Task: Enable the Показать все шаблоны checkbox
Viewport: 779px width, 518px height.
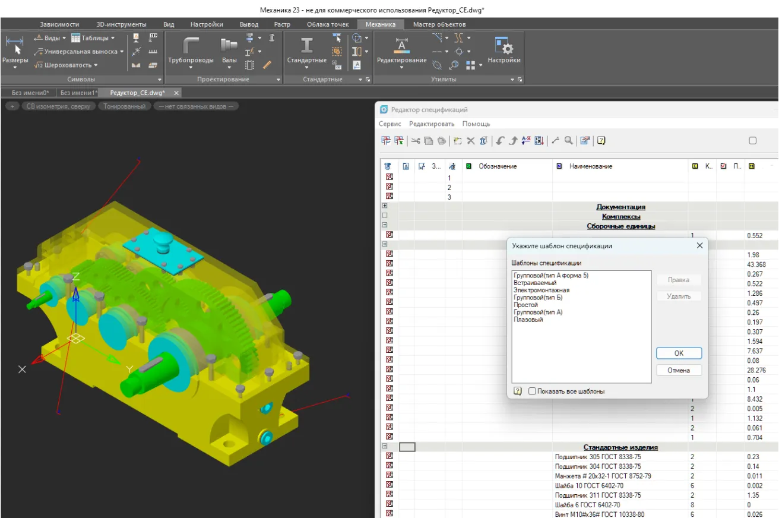Action: pyautogui.click(x=532, y=391)
